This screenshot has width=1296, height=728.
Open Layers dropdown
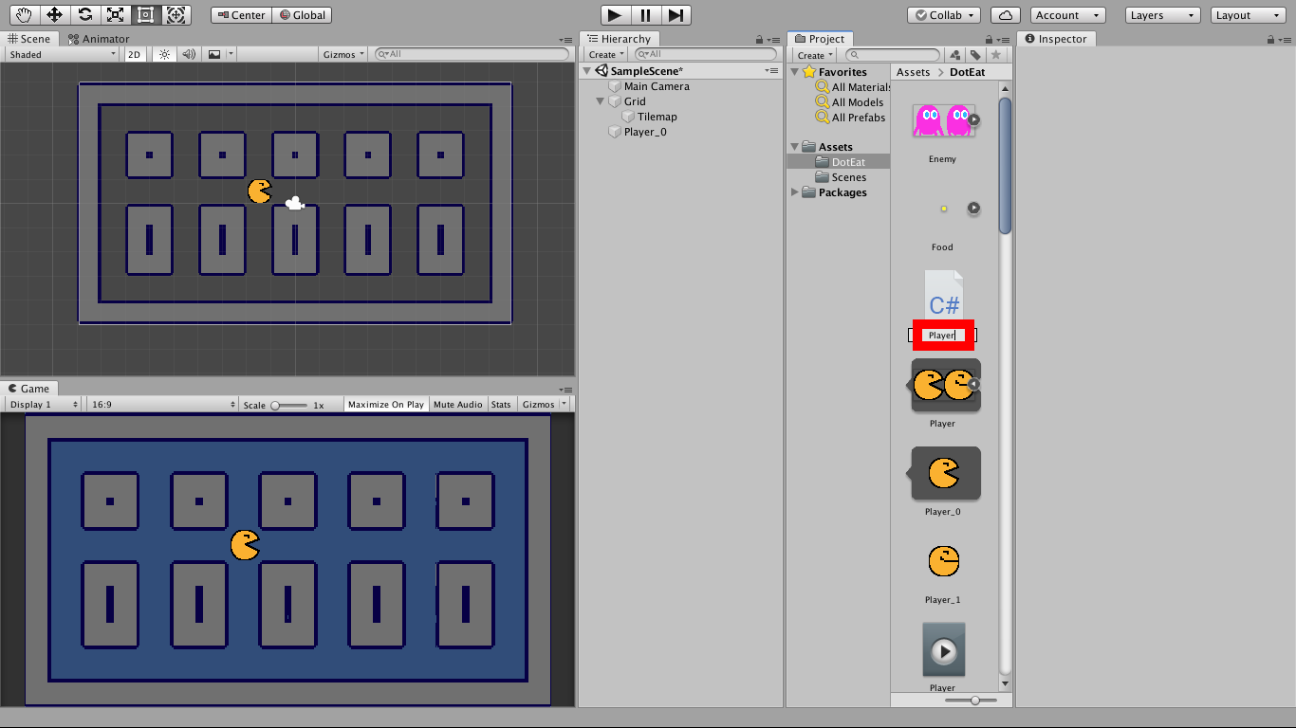point(1163,15)
